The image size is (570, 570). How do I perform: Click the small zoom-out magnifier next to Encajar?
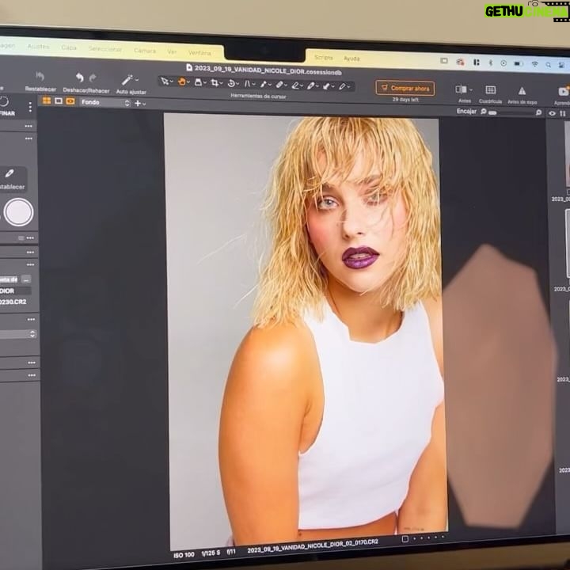(x=484, y=112)
